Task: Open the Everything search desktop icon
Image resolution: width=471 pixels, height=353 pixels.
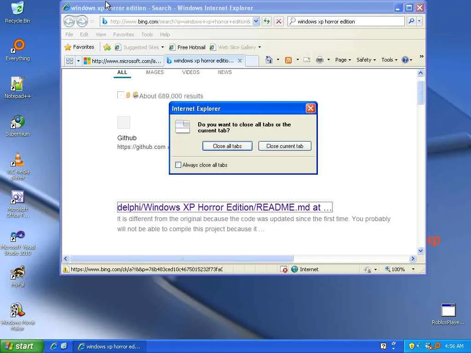Action: click(x=18, y=50)
